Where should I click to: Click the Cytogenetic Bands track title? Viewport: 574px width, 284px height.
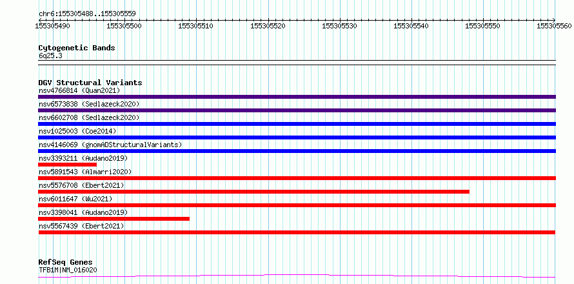click(77, 48)
